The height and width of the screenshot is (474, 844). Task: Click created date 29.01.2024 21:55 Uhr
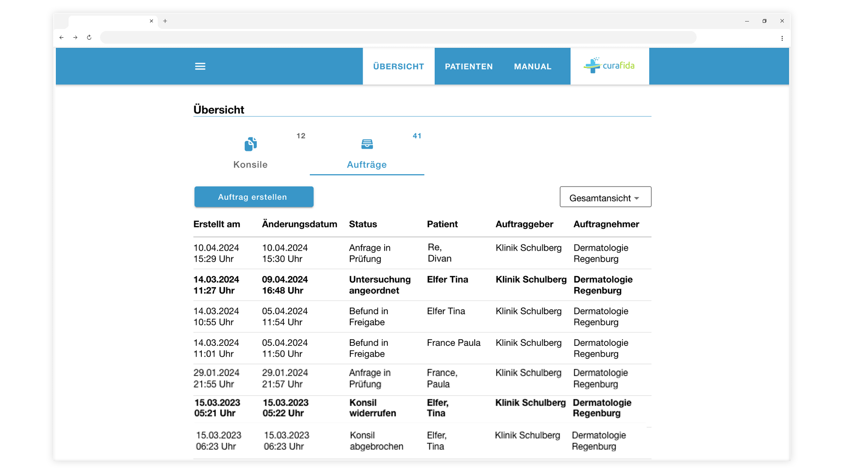click(216, 378)
